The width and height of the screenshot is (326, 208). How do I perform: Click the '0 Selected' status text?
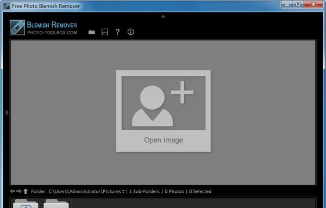coord(200,191)
